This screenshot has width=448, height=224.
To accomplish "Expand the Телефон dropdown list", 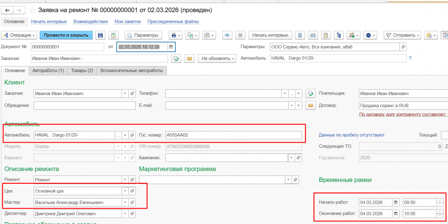I will coord(284,94).
